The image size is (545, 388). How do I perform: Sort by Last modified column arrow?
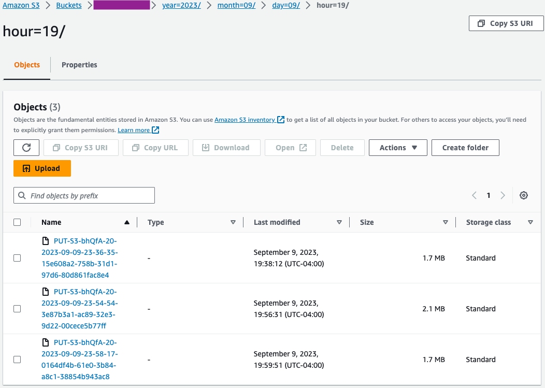click(339, 223)
